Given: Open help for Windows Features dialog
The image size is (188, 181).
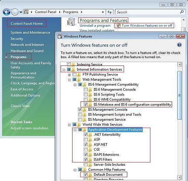Looking at the screenshot, I should coord(179,45).
